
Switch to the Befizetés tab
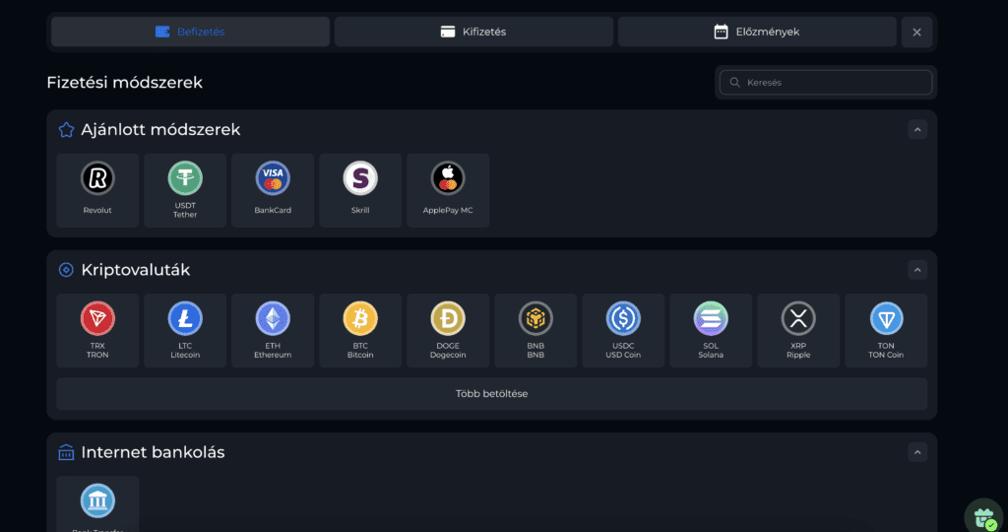[190, 32]
